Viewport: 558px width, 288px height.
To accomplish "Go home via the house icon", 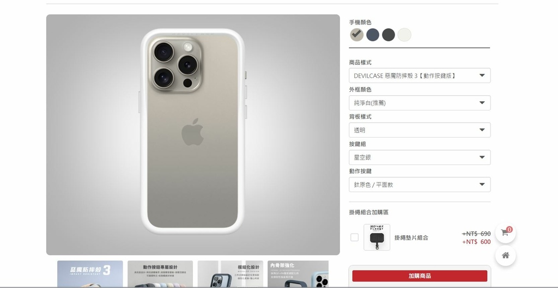I will [x=505, y=255].
